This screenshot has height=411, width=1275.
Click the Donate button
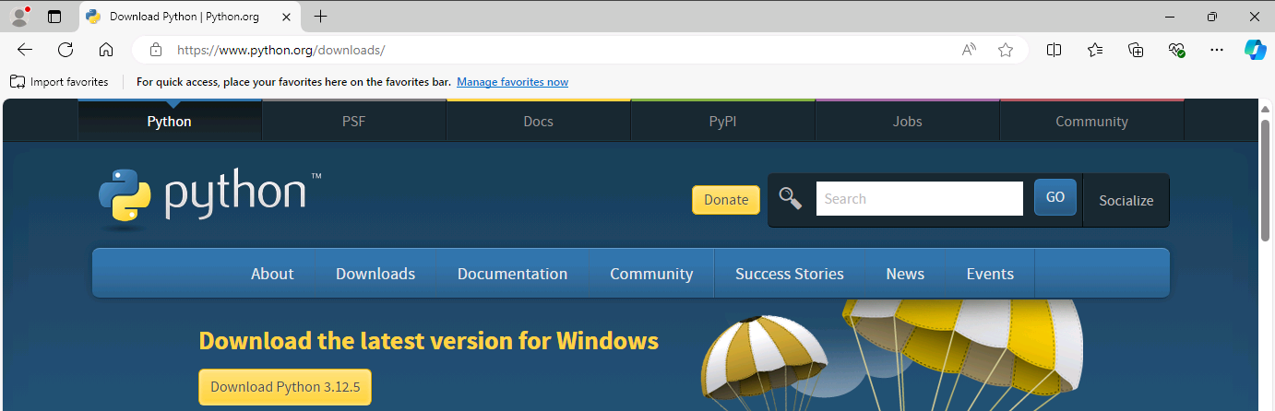(x=726, y=200)
